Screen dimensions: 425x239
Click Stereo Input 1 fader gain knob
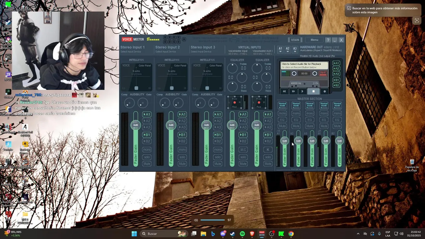point(135,125)
